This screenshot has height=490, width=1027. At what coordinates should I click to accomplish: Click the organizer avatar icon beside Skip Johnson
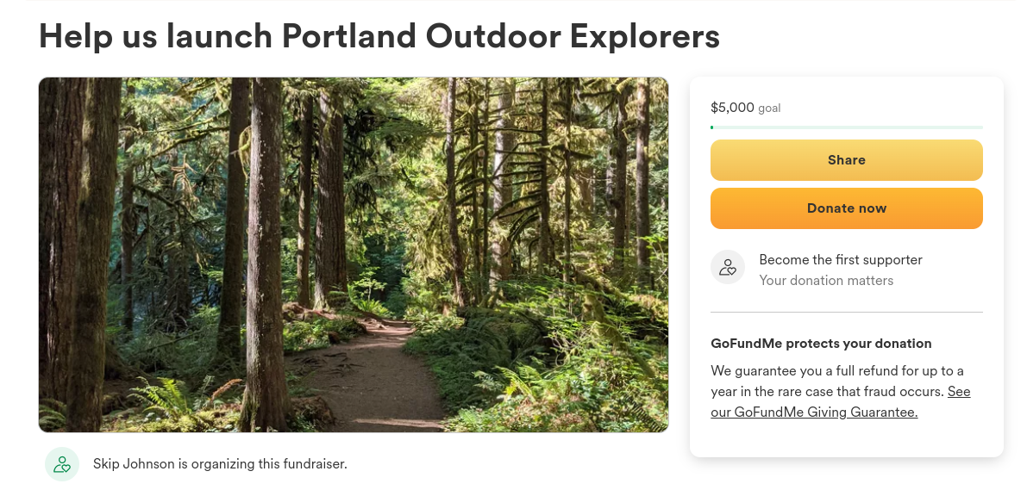[62, 464]
